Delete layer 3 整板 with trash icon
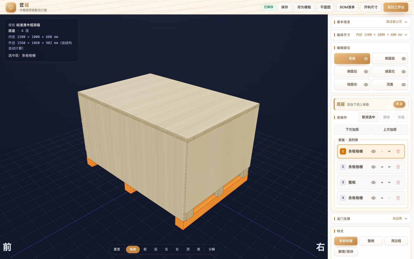The image size is (414, 259). point(398,183)
